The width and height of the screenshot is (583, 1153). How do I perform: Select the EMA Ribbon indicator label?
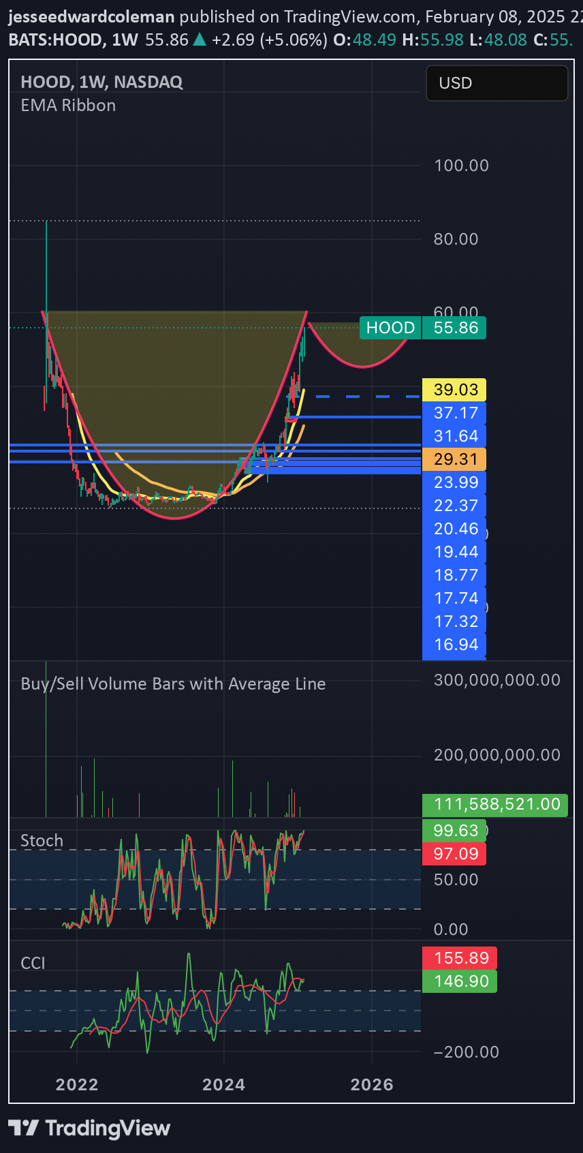(68, 106)
